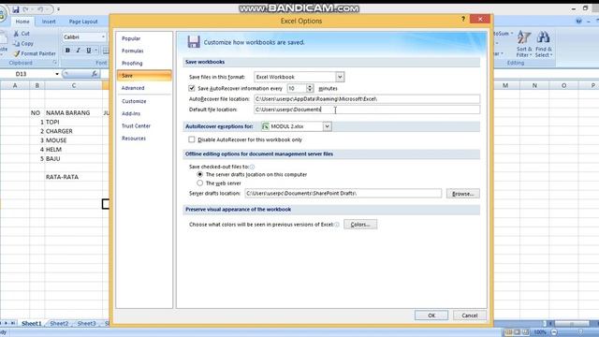Image resolution: width=599 pixels, height=337 pixels.
Task: Select Save category in Excel Options sidebar
Action: click(x=144, y=76)
